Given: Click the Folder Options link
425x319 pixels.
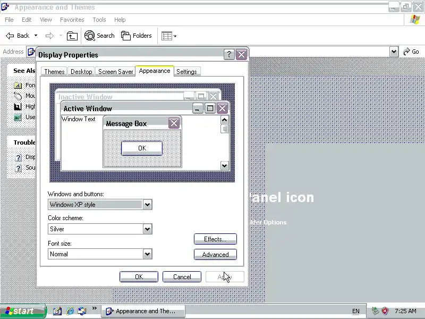Looking at the screenshot, I should [x=268, y=222].
